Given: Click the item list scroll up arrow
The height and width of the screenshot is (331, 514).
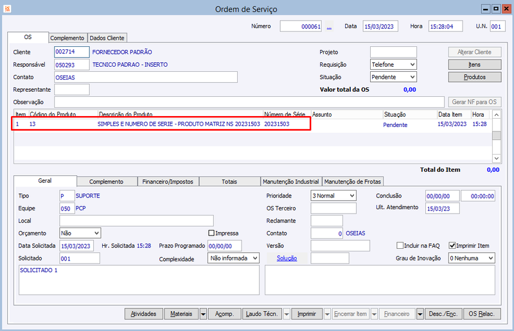Looking at the screenshot, I should pos(497,115).
